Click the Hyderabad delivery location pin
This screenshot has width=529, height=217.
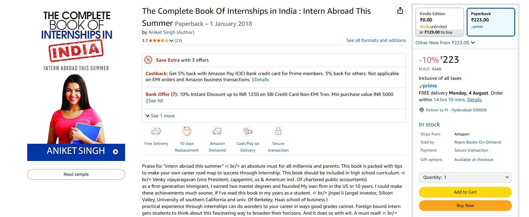click(x=421, y=110)
